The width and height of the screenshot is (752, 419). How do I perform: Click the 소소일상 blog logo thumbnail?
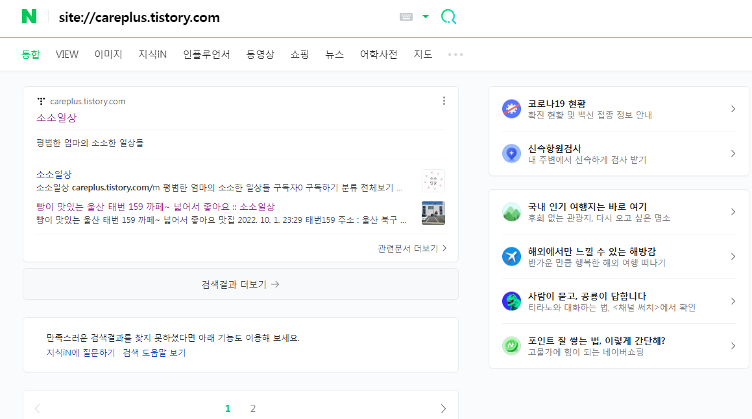coord(433,181)
